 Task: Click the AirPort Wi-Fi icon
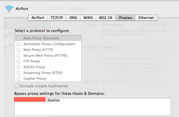click(x=9, y=9)
